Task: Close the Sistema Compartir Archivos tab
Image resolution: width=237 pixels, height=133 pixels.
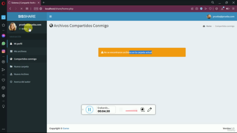Action: click(x=39, y=3)
